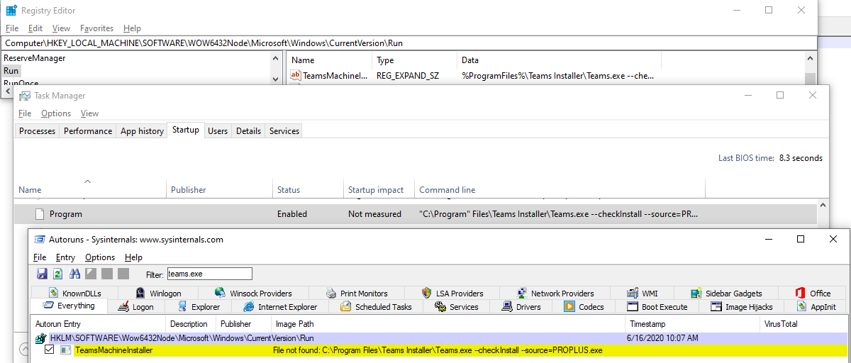Switch to Details tab in Task Manager
The image size is (851, 363).
click(248, 131)
